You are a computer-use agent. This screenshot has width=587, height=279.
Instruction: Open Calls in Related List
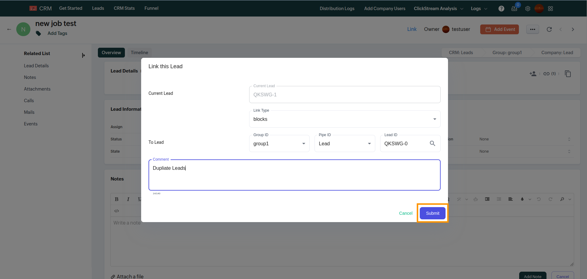click(x=29, y=101)
